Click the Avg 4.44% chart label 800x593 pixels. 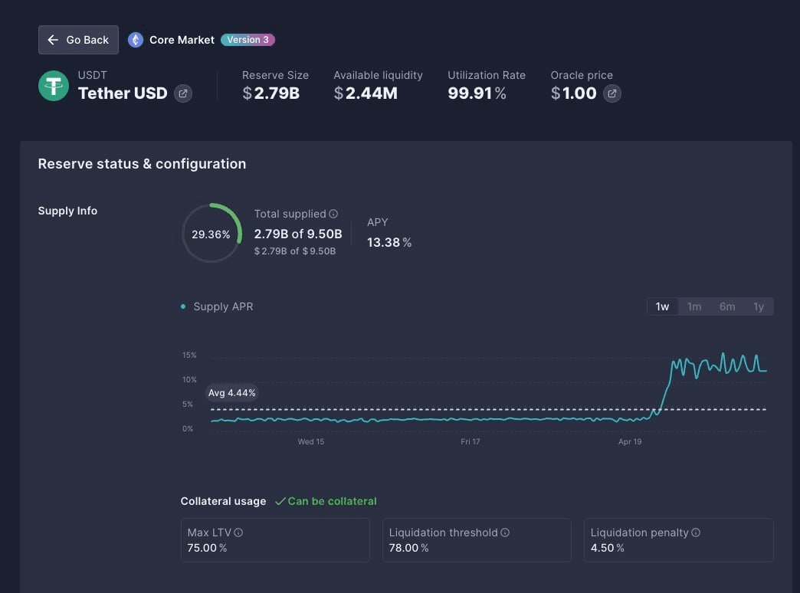coord(231,393)
